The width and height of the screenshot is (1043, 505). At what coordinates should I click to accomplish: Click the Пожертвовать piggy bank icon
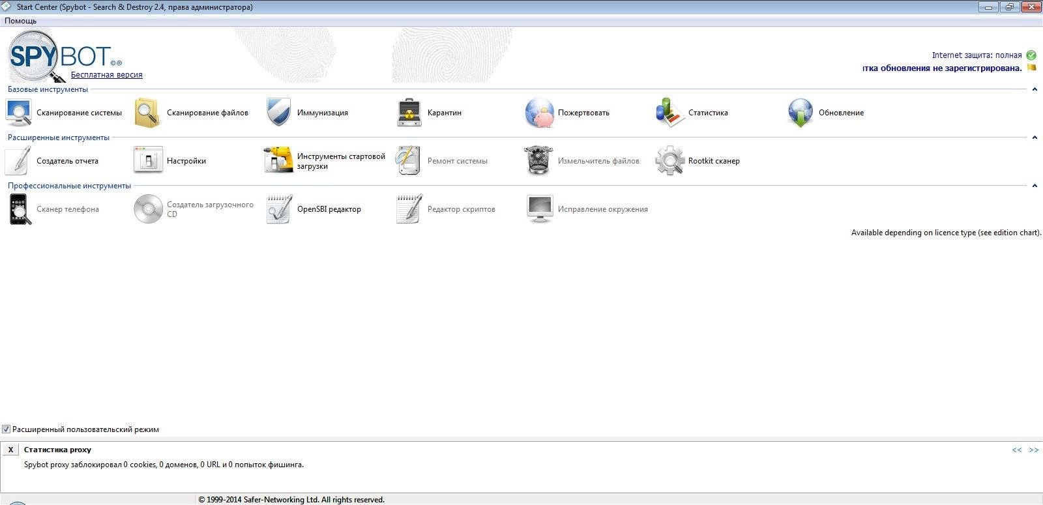pyautogui.click(x=539, y=112)
